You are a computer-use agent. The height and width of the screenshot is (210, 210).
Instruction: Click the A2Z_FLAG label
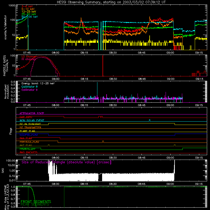26,145
